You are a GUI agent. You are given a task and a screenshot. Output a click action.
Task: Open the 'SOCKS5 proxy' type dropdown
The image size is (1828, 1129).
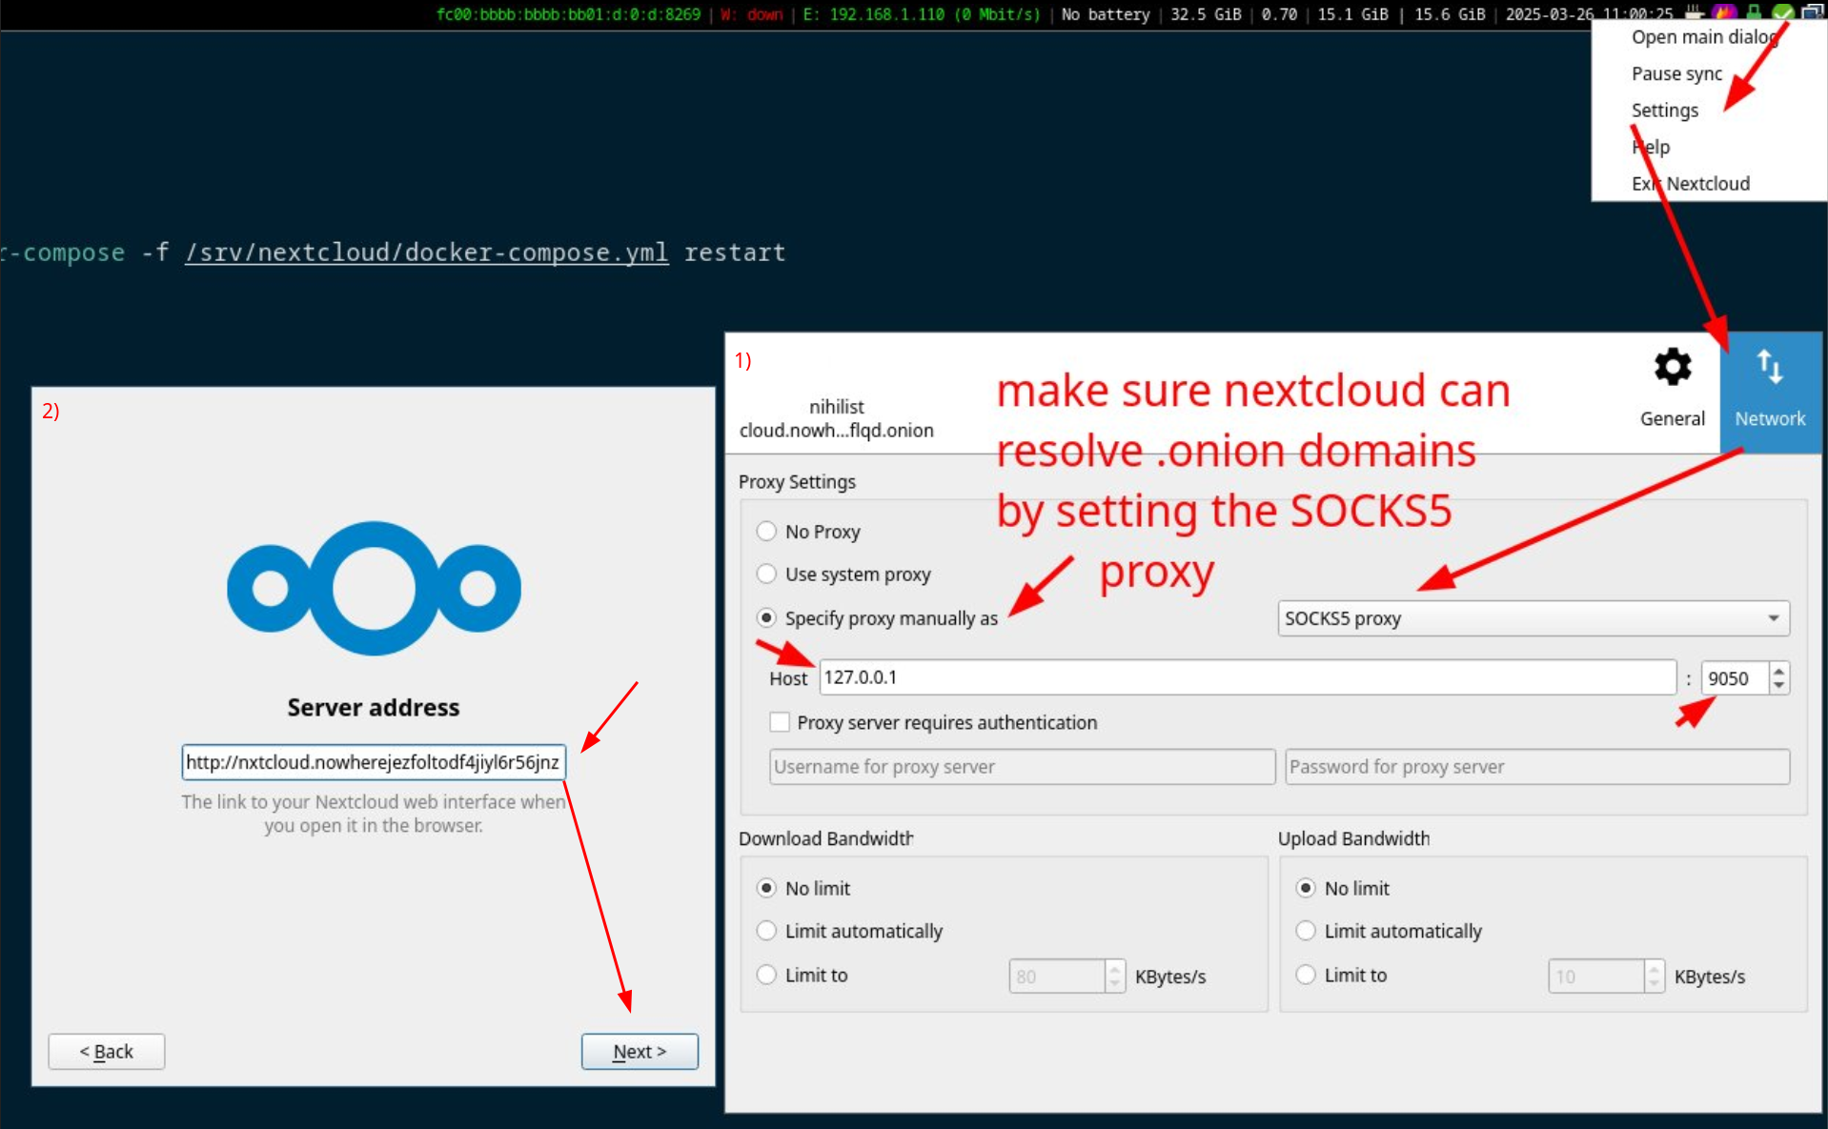(x=1533, y=618)
